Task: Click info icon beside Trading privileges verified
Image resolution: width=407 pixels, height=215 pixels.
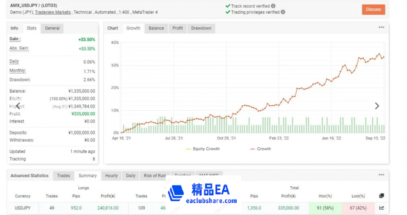Action: point(283,12)
